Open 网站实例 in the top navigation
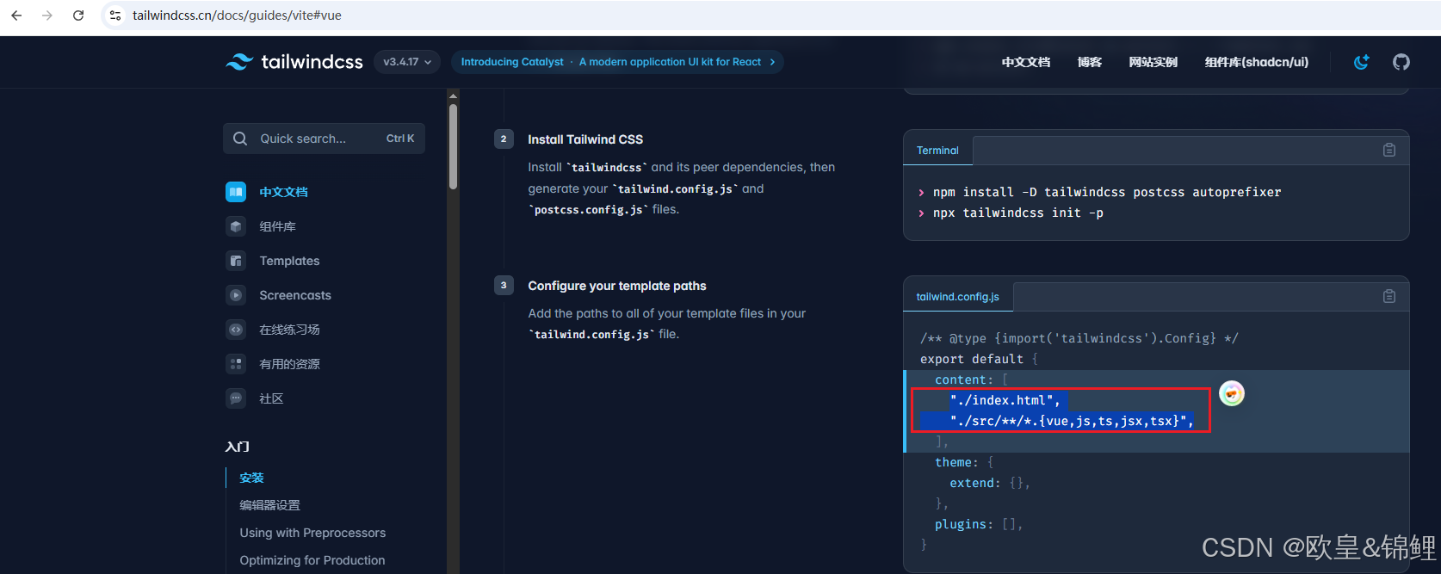The height and width of the screenshot is (574, 1441). (x=1153, y=62)
